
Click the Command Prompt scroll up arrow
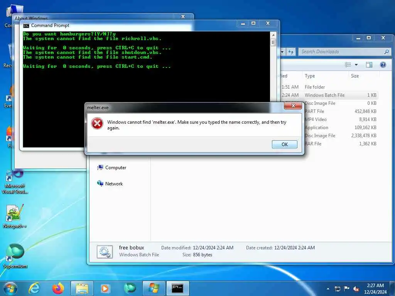[x=273, y=34]
